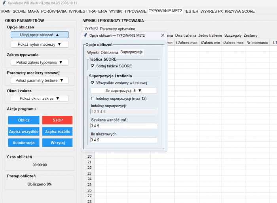This screenshot has width=277, height=203.
Task: Select the WYNIKI sub-tab in results panel
Action: coord(91,28)
